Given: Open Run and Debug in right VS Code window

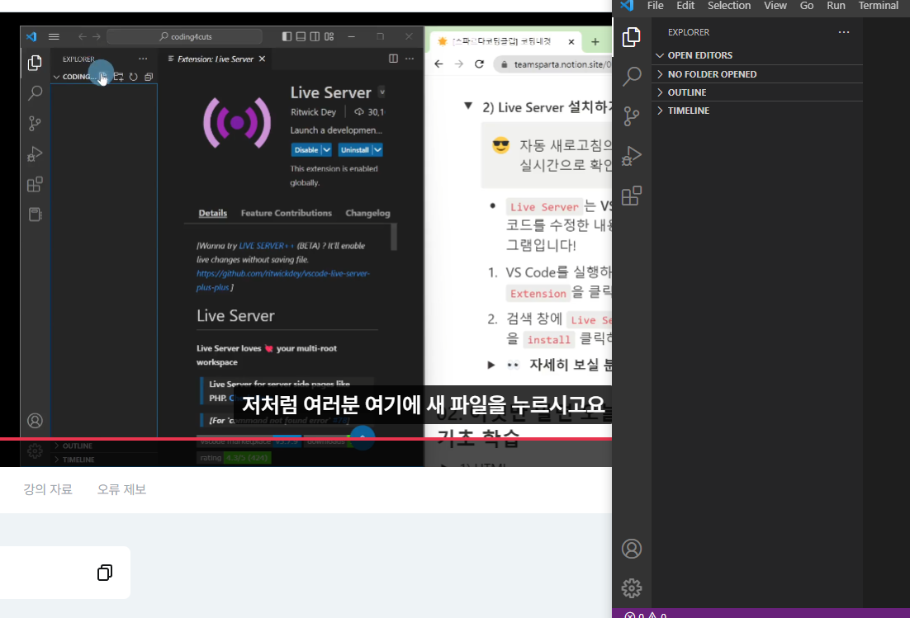Looking at the screenshot, I should point(632,155).
